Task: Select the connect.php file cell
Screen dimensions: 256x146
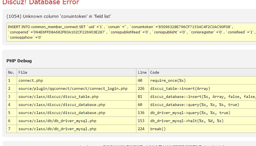Action: 31,80
